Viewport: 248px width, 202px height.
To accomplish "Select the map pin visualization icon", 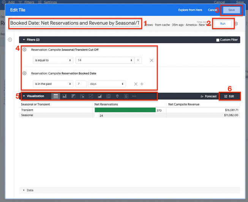I will [117, 96].
